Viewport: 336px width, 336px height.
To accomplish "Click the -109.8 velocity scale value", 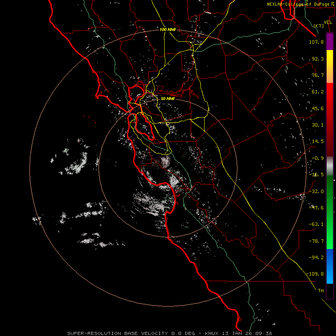I will coord(315,274).
